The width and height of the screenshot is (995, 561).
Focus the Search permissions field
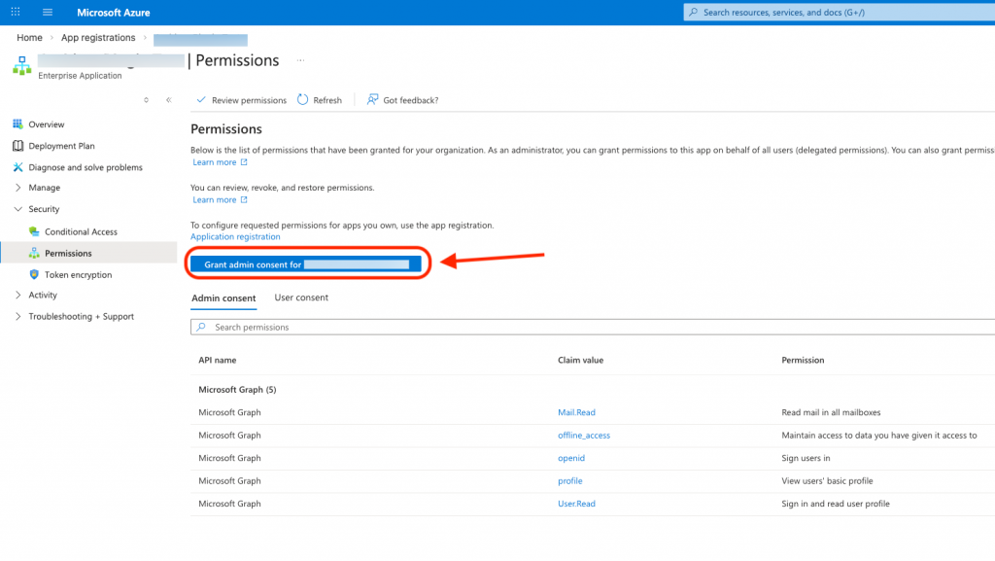593,327
